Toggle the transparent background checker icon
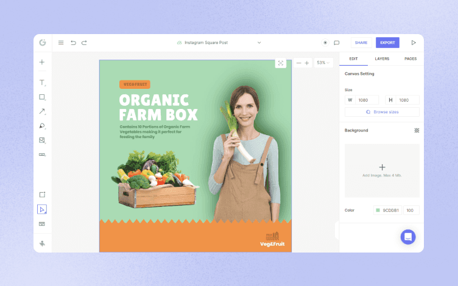This screenshot has height=286, width=458. tap(417, 130)
